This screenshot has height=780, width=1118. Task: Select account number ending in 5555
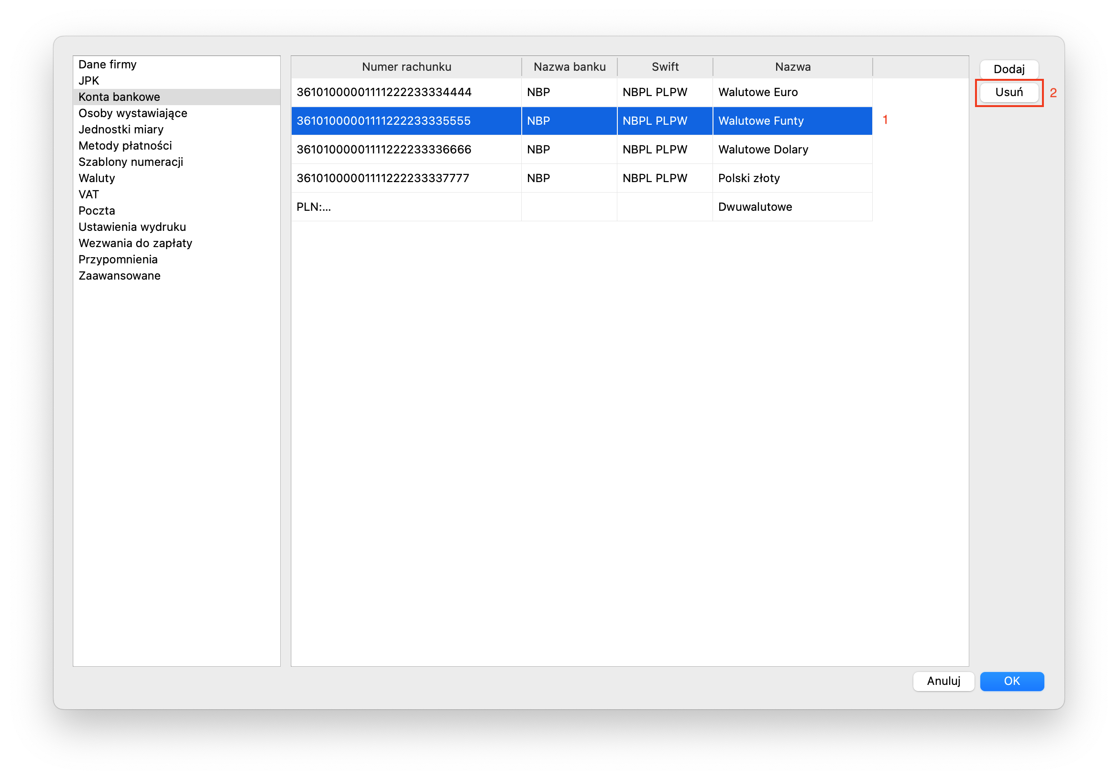point(406,120)
